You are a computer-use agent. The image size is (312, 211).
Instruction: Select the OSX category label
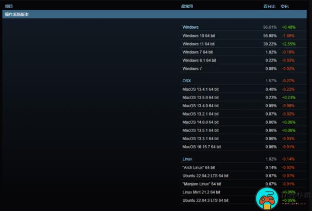coord(187,81)
